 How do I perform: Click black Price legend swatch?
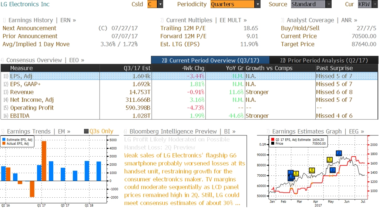pyautogui.click(x=273, y=144)
